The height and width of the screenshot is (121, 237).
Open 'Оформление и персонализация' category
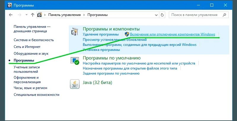tap(27, 80)
